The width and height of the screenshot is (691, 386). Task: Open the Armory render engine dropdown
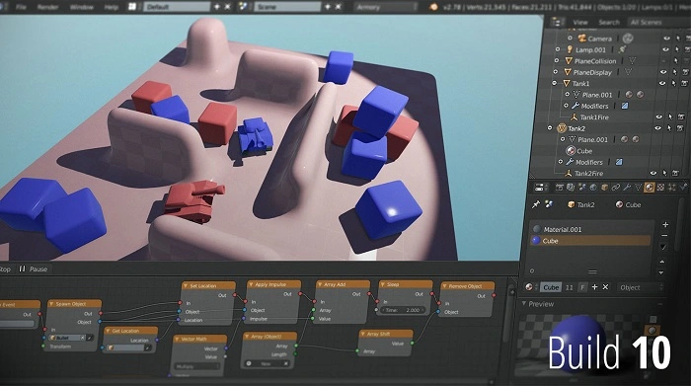click(x=386, y=7)
